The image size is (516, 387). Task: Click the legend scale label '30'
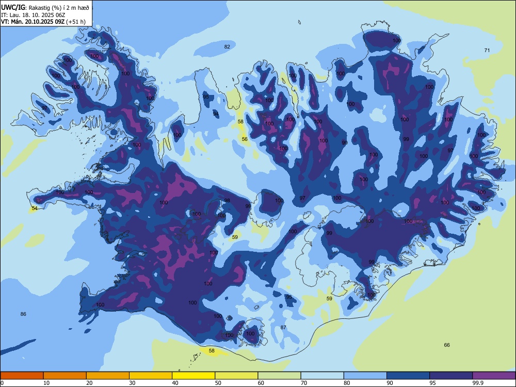tap(132, 383)
